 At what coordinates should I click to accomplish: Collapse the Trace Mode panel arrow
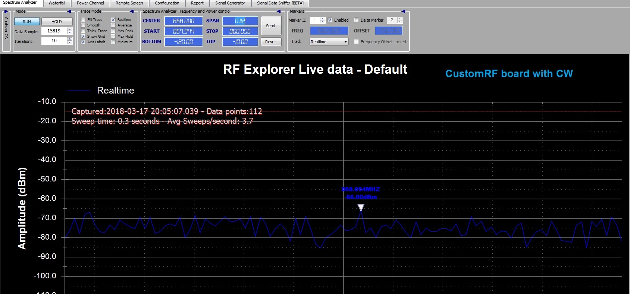132,12
